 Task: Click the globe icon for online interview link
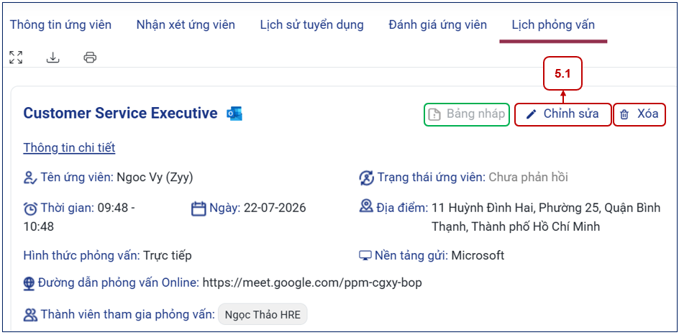[29, 283]
